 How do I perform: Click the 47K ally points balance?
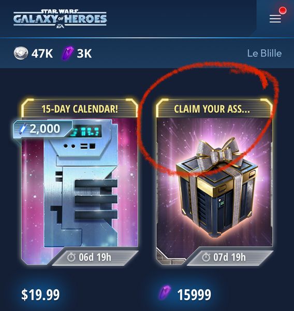(42, 53)
